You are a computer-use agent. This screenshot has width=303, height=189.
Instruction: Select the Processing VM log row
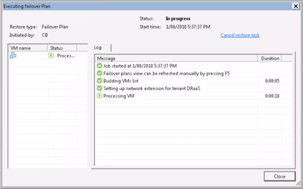pyautogui.click(x=194, y=96)
